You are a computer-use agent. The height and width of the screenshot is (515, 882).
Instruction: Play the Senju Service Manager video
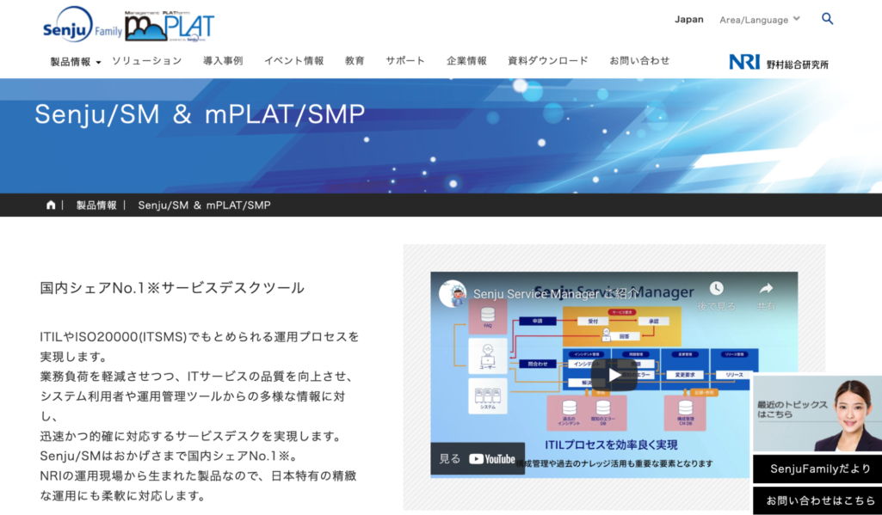click(614, 374)
